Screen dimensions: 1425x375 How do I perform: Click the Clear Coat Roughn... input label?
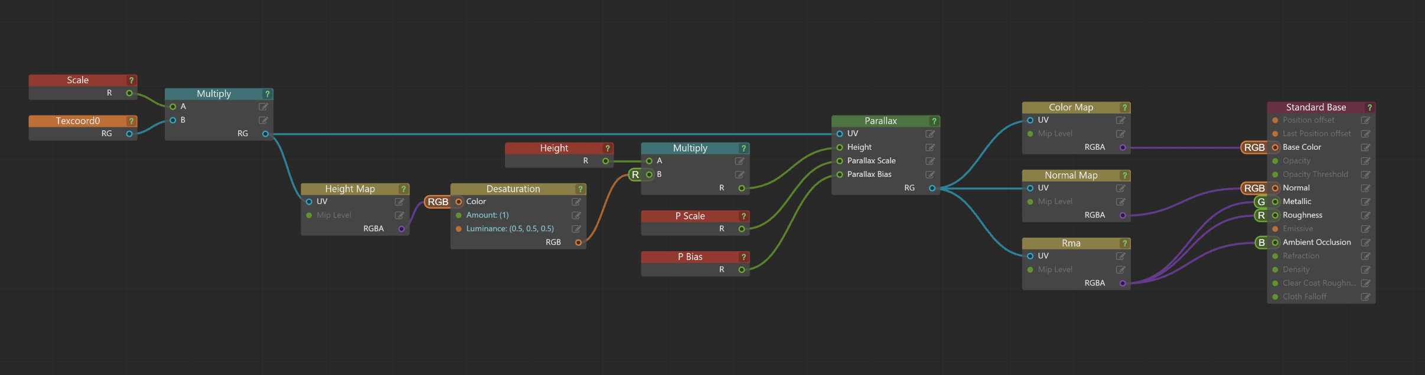pyautogui.click(x=1319, y=283)
